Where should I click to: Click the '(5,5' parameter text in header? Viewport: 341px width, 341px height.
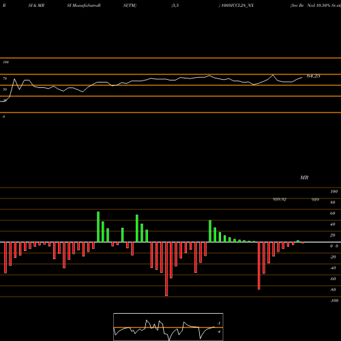[175, 5]
